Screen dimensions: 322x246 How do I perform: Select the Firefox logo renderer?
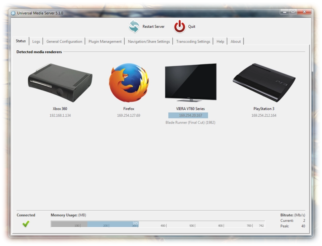(x=129, y=83)
